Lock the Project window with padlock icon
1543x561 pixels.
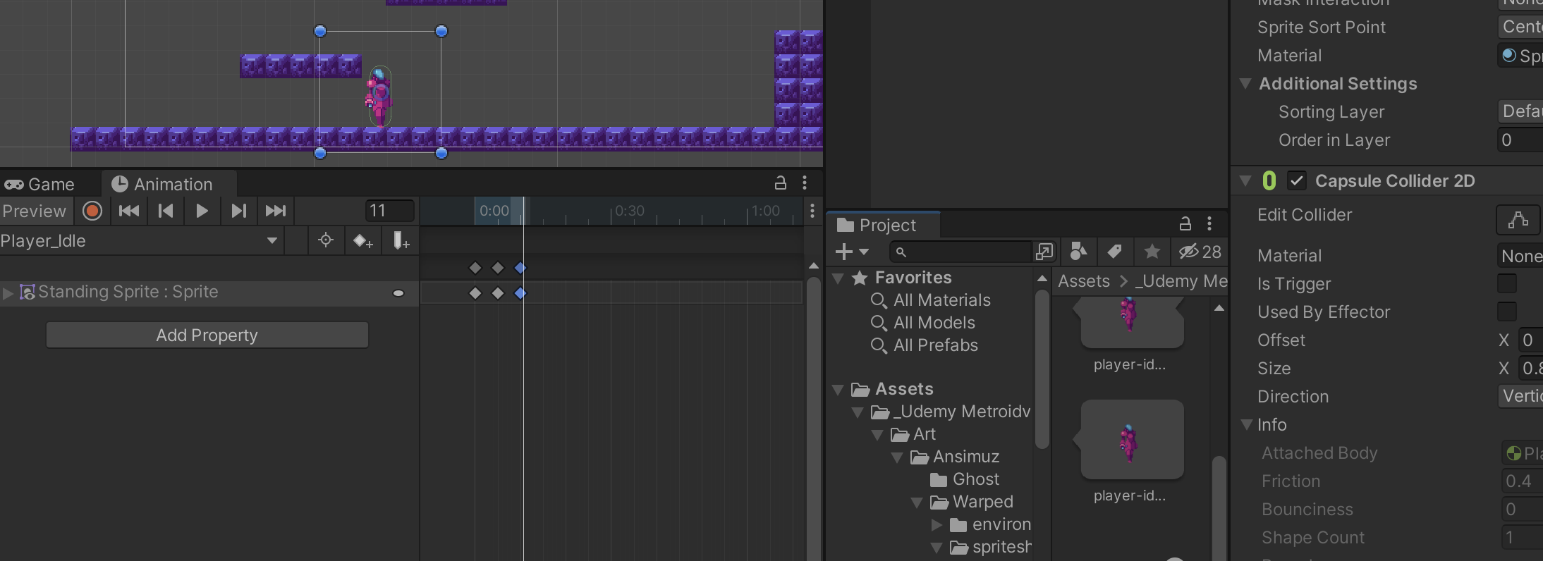[x=1185, y=224]
